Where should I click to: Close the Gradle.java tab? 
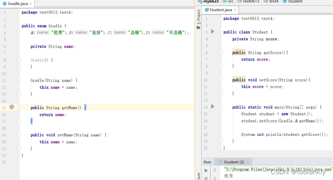[31, 4]
